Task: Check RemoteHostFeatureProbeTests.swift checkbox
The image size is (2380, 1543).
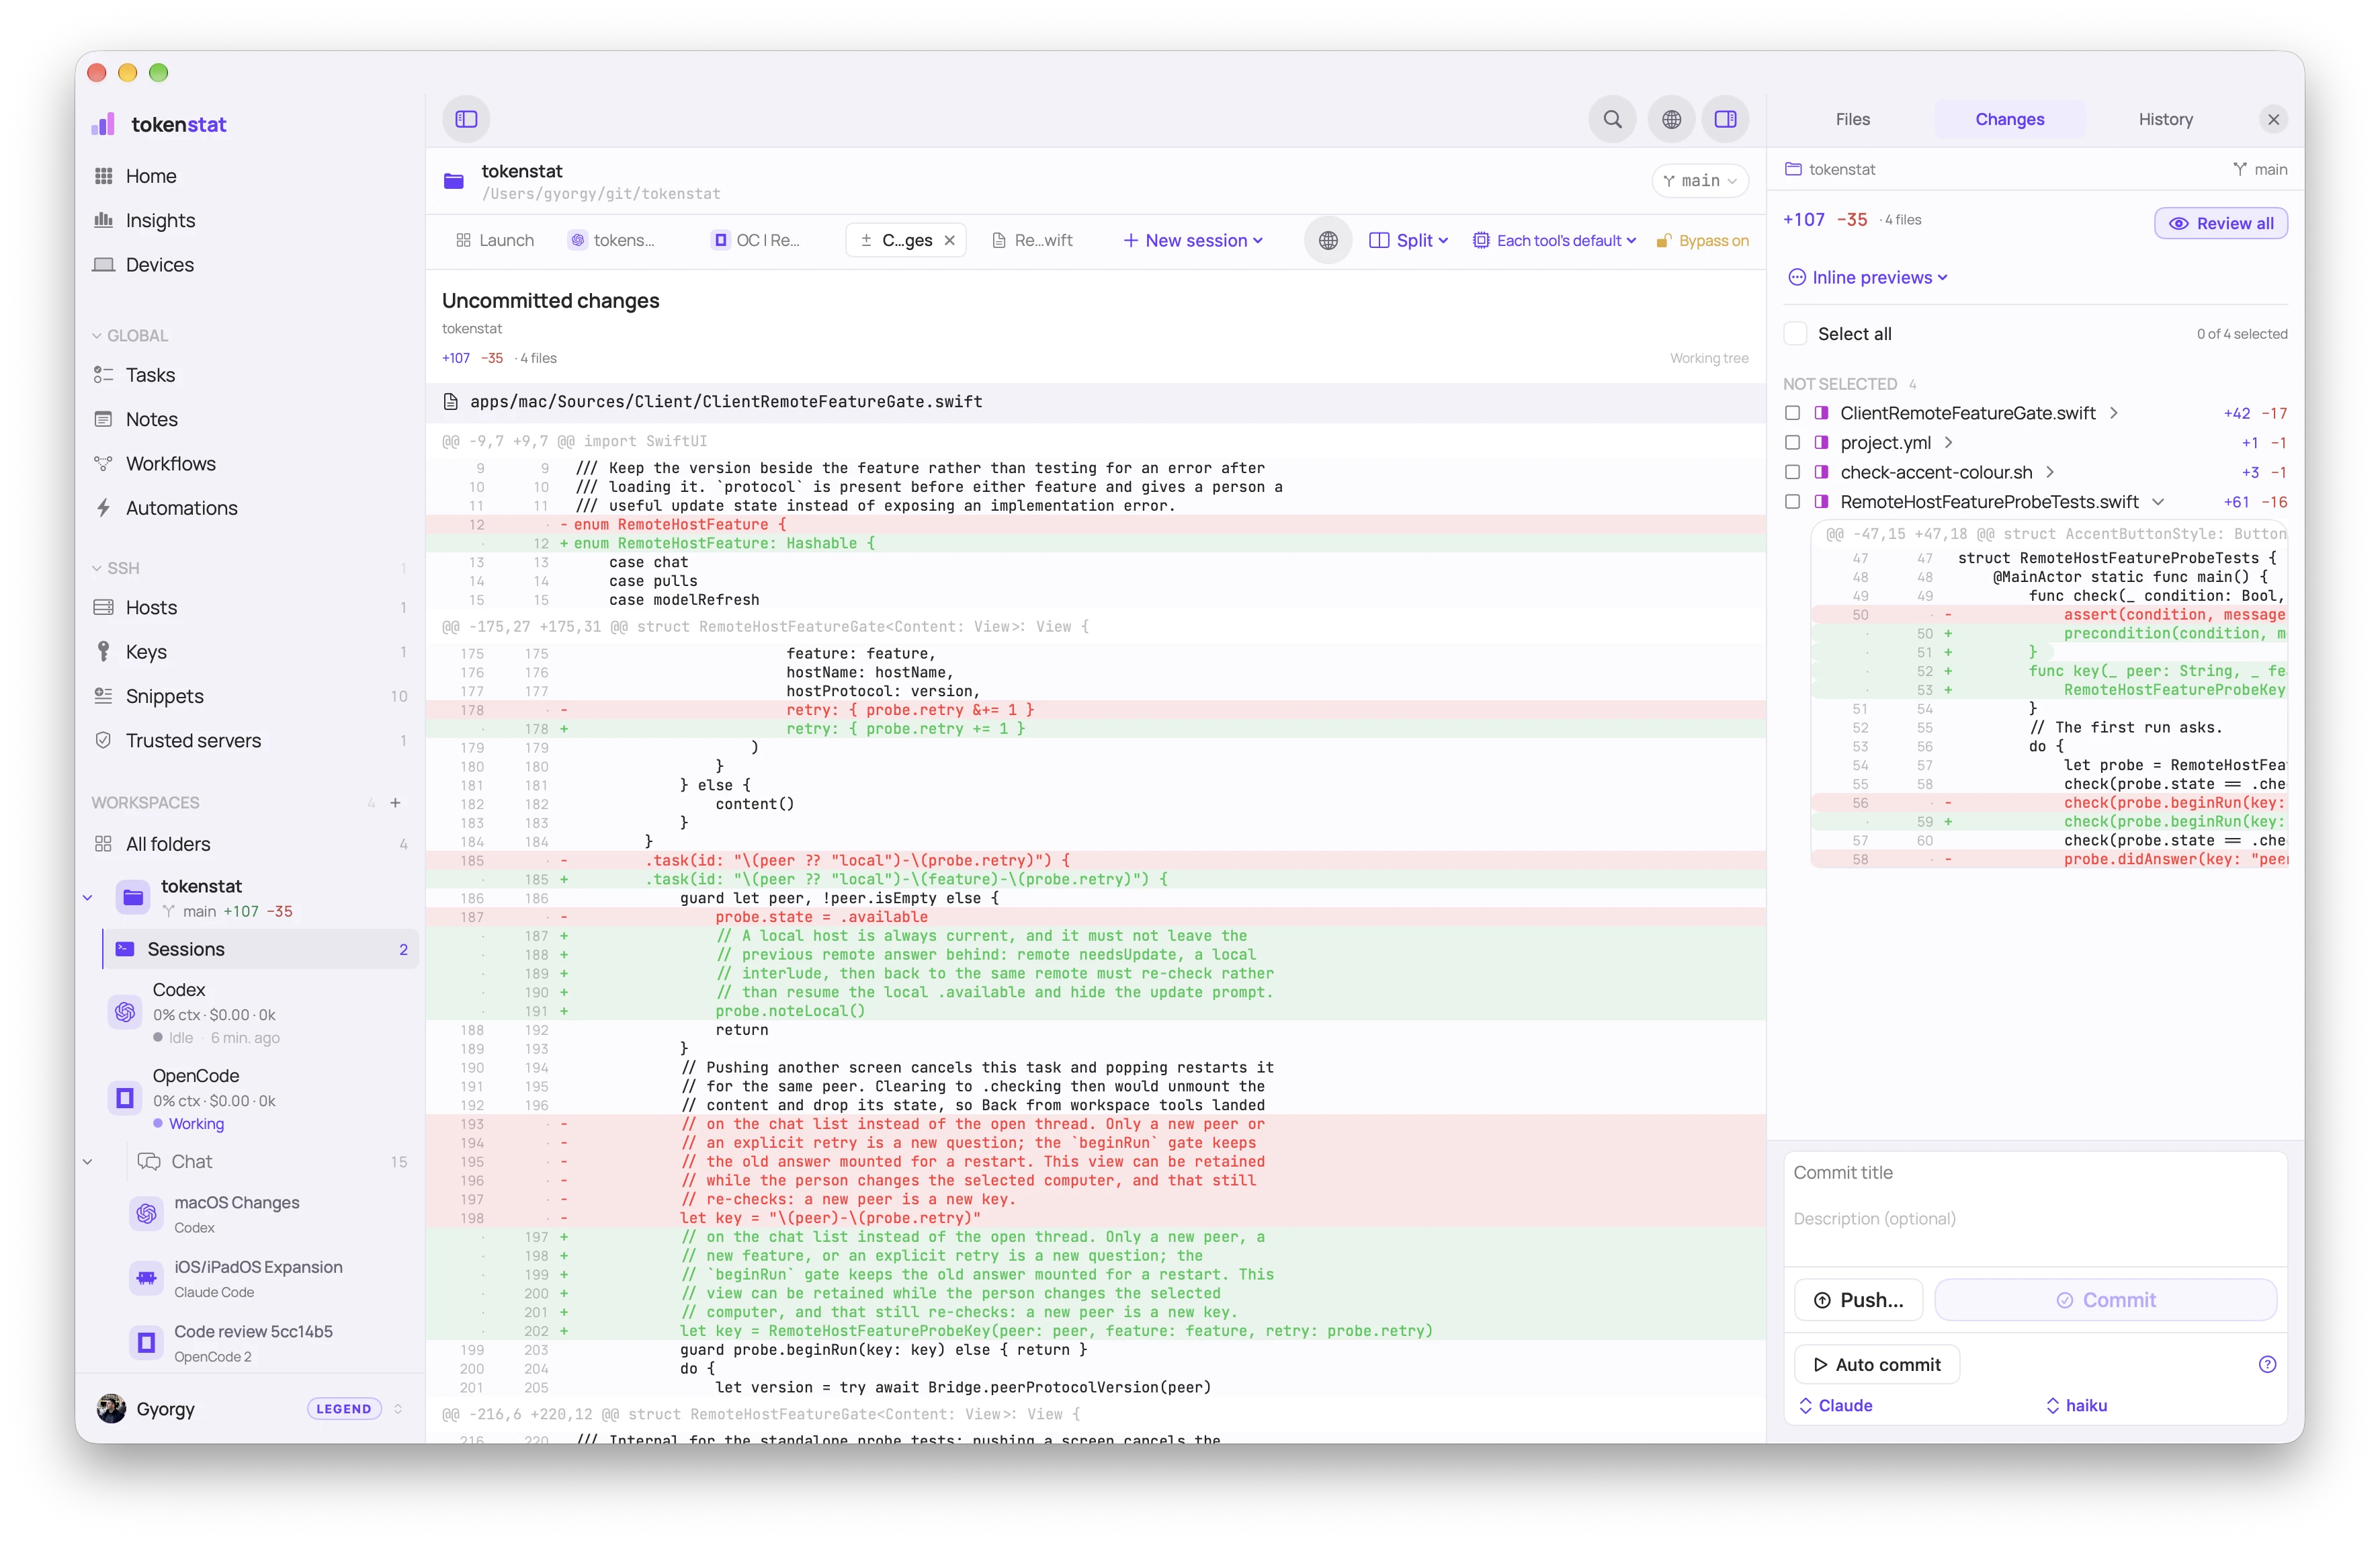Action: click(x=1792, y=501)
